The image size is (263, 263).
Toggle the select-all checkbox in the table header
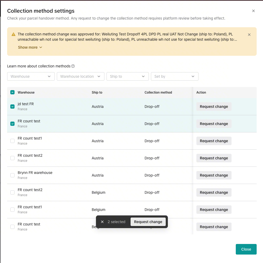click(12, 92)
